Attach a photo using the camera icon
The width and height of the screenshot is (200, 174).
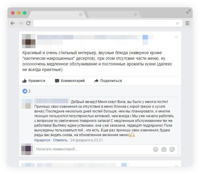coord(164,149)
